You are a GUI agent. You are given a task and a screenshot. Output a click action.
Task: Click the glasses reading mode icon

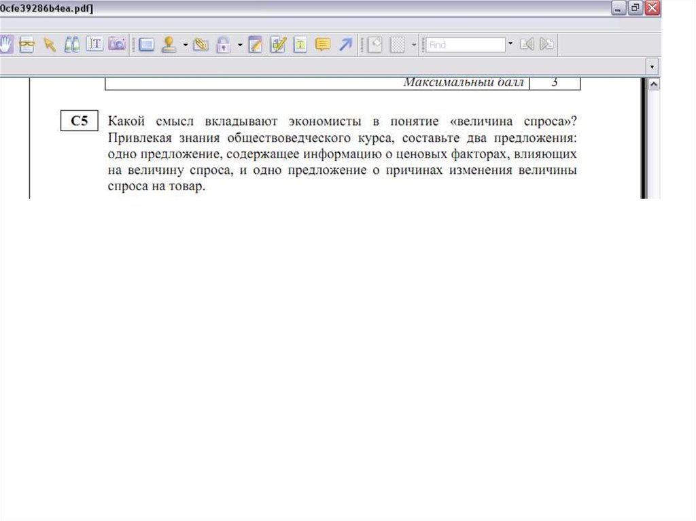(27, 45)
